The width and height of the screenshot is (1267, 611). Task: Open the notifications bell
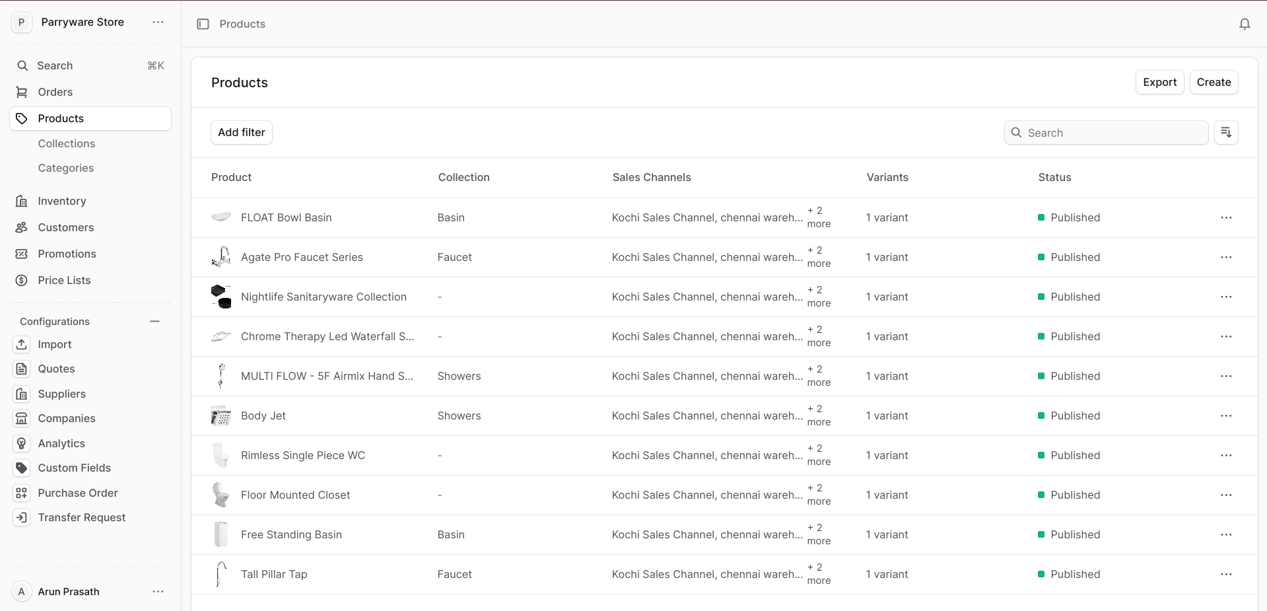click(x=1244, y=24)
